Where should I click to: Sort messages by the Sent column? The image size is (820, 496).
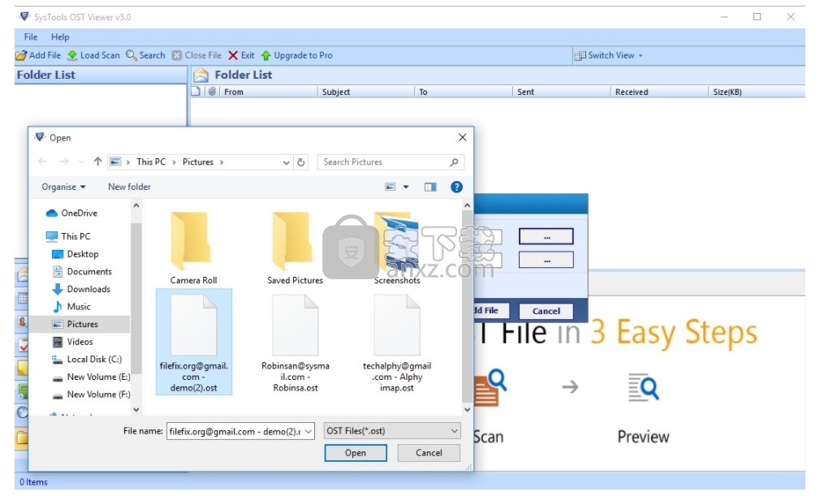tap(562, 92)
